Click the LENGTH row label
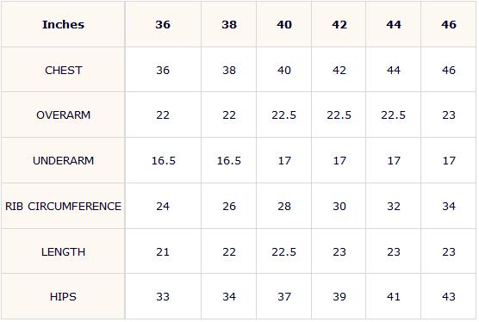The width and height of the screenshot is (479, 322). point(63,251)
